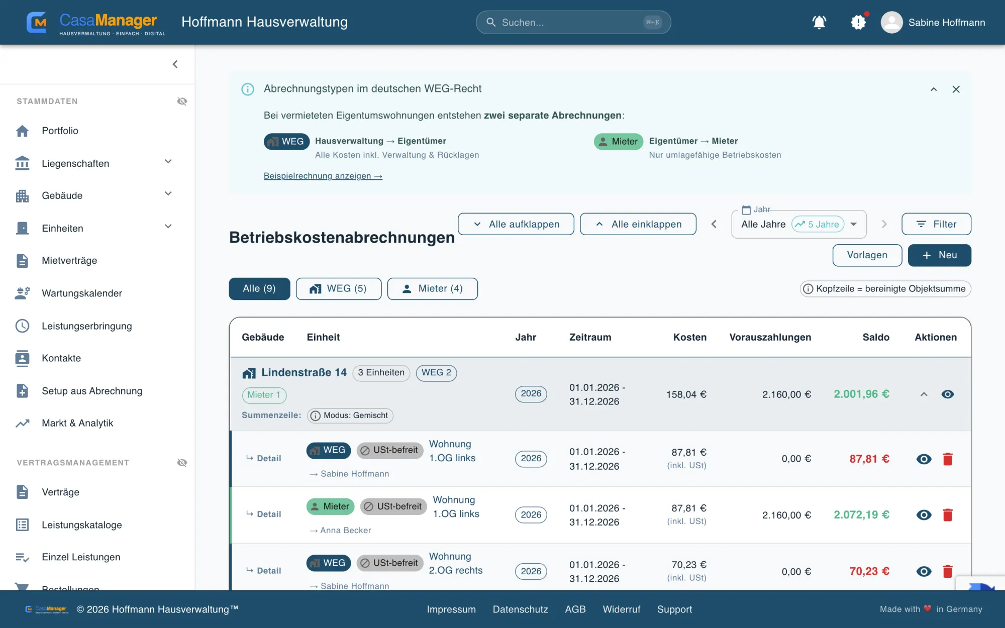Delete the Anna Becker Mieter row
1005x628 pixels.
tap(948, 515)
